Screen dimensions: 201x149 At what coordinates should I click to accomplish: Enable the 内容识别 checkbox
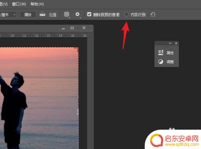(126, 14)
